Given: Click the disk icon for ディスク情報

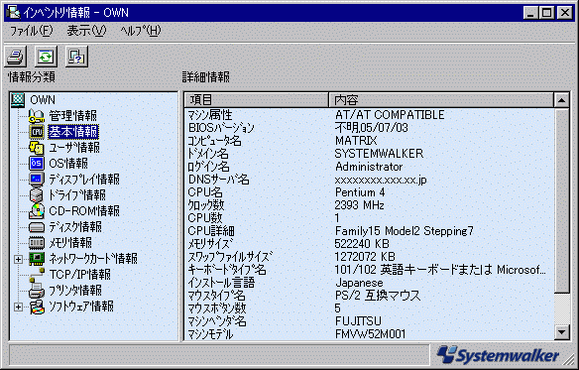Looking at the screenshot, I should 37,227.
